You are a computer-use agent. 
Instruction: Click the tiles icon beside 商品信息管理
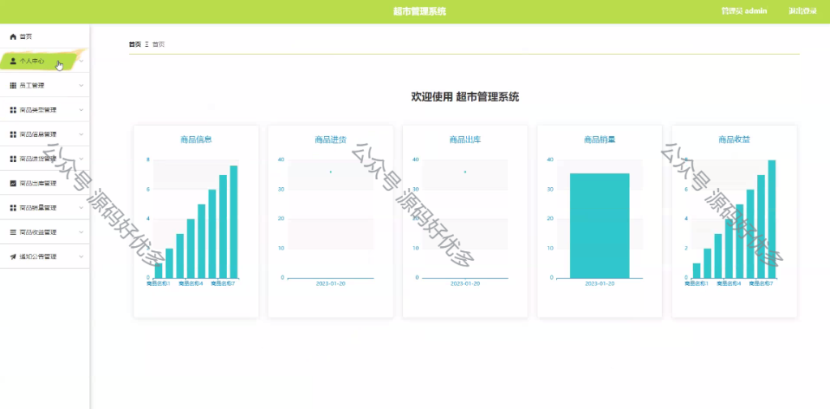(x=13, y=134)
